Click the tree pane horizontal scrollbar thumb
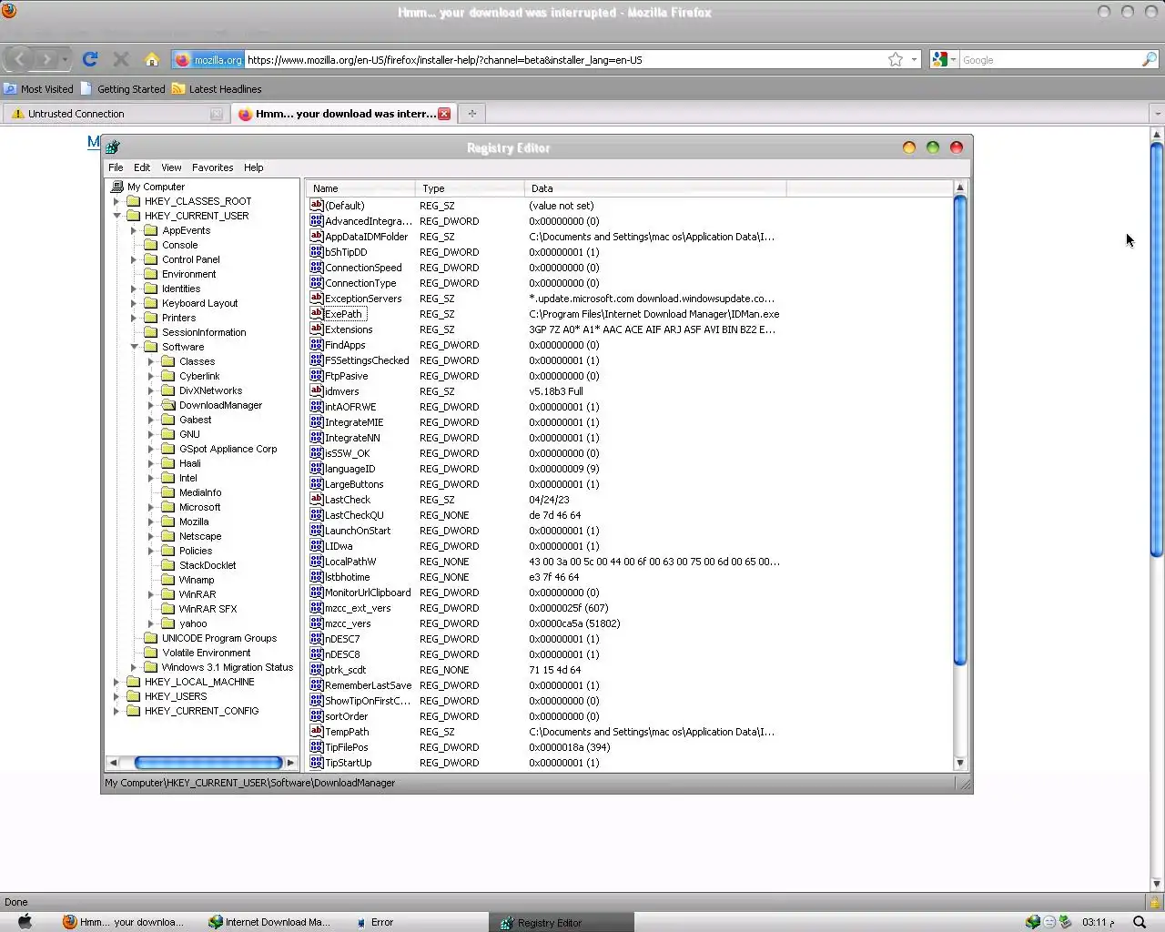 [x=208, y=763]
